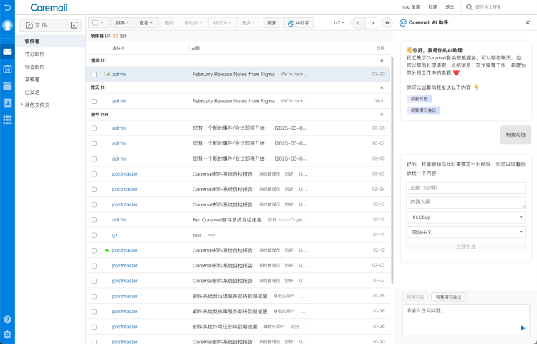This screenshot has height=344, width=537.
Task: Send message with the blue arrow icon
Action: [523, 328]
